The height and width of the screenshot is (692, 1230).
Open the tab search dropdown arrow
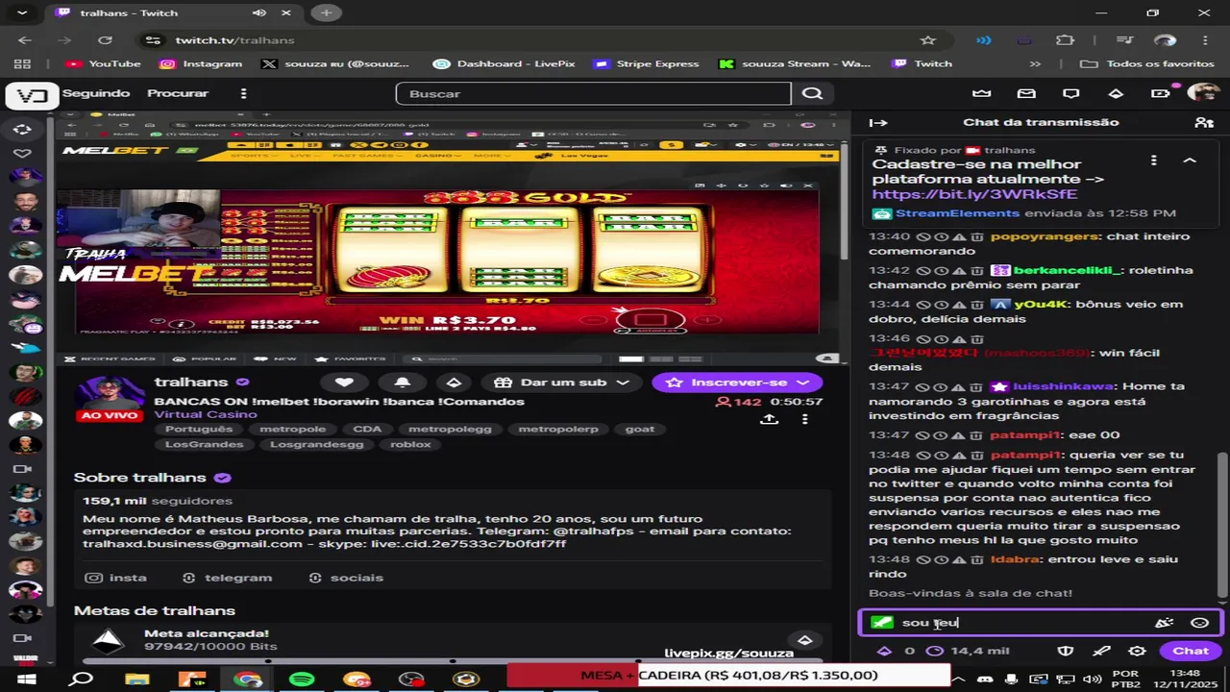(x=21, y=12)
